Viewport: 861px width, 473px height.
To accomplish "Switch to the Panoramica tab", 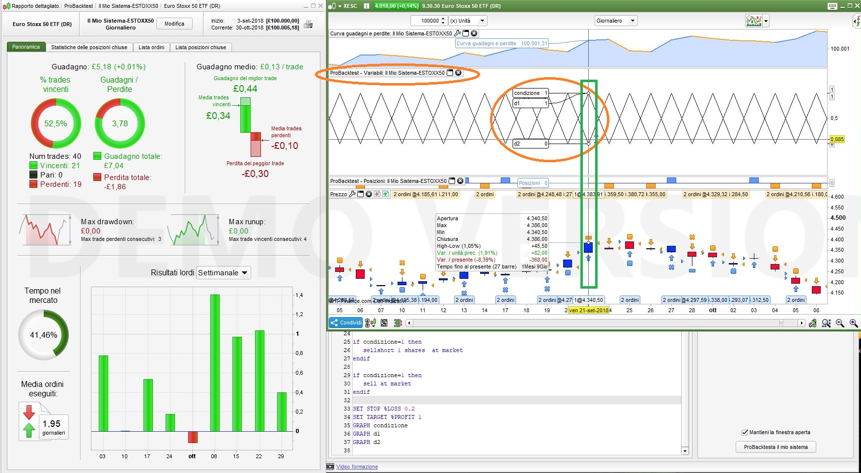I will [26, 47].
